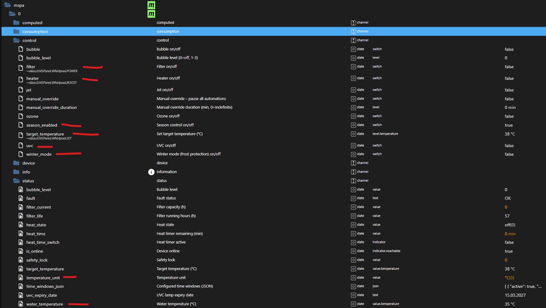Click the state type icon for Ozone on/off
The width and height of the screenshot is (546, 308).
[353, 116]
